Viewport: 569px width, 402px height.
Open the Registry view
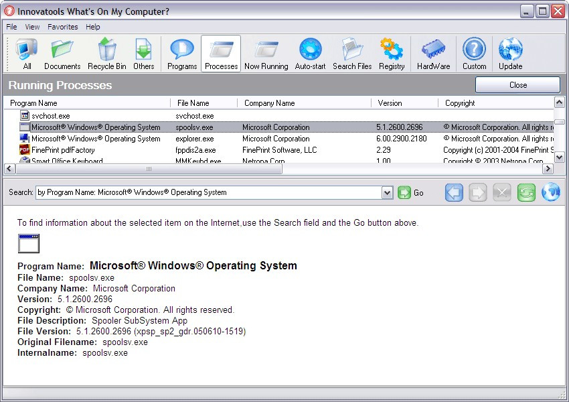click(392, 54)
